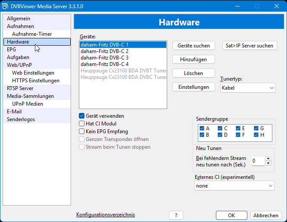Open the 'Konfigurationsverzeichnis' link
Viewport: 287px width, 222px height.
coord(106,215)
